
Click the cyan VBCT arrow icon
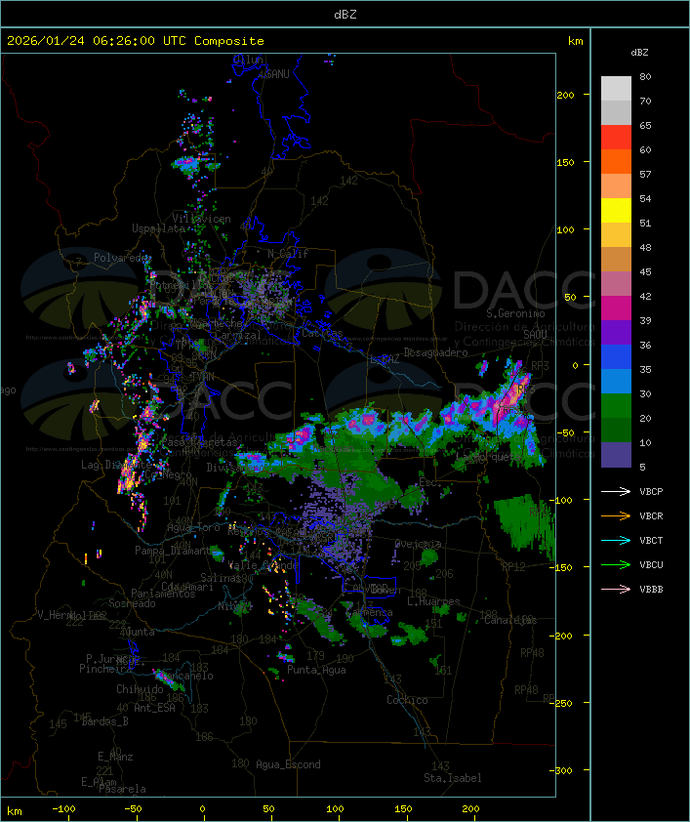click(616, 540)
